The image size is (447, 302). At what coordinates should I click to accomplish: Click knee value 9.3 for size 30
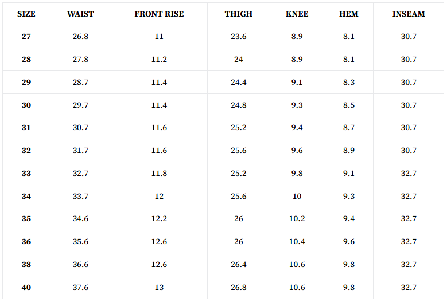coord(297,105)
